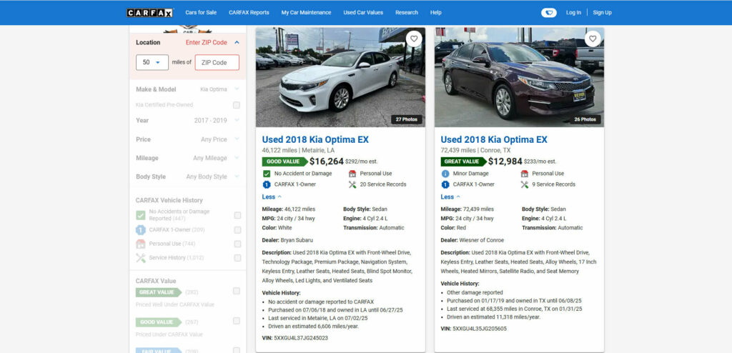Image resolution: width=732 pixels, height=353 pixels.
Task: Check Fair Value filter box
Action: click(x=237, y=350)
